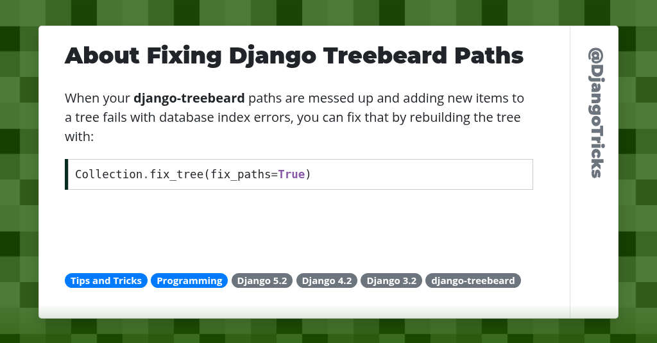Viewport: 657px width, 343px height.
Task: Click the Django 4.2 version tag
Action: [327, 281]
